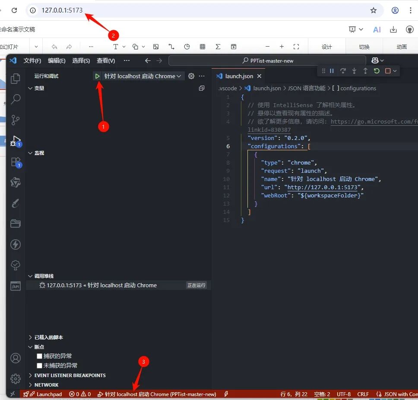418x400 pixels.
Task: Open launch.json via the gear icon
Action: click(x=191, y=76)
